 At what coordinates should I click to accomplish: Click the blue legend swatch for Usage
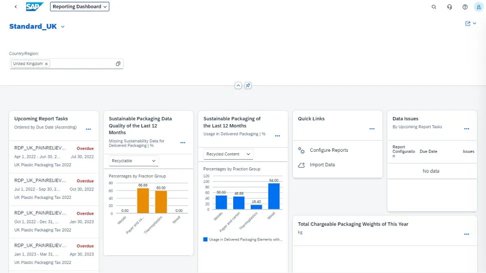(x=205, y=239)
